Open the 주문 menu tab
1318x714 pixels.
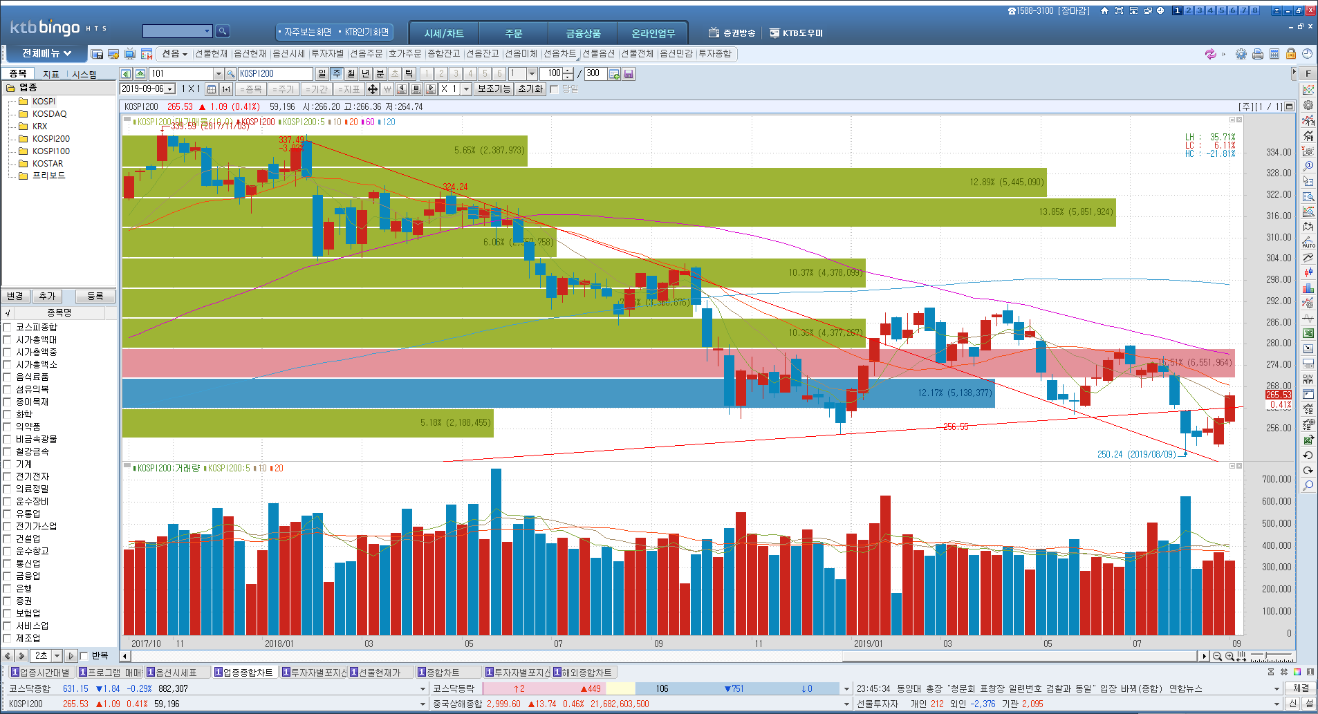pyautogui.click(x=514, y=33)
